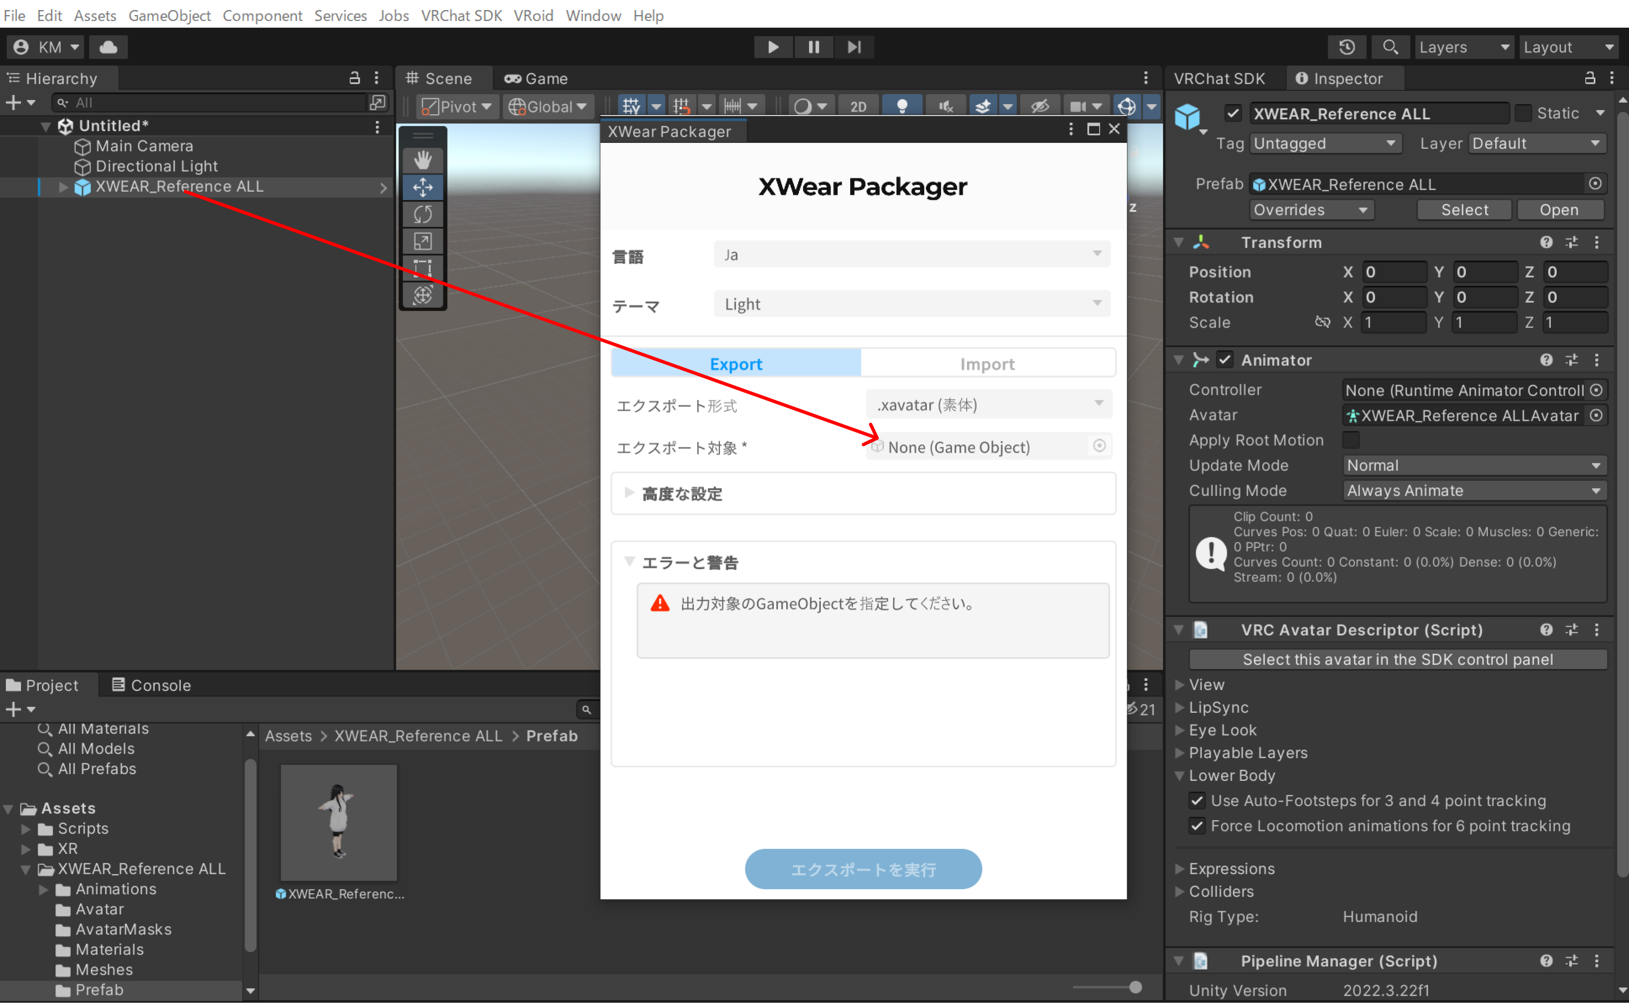Screen dimensions: 1629x1003
Task: Open Animator component preset icon
Action: (x=1571, y=360)
